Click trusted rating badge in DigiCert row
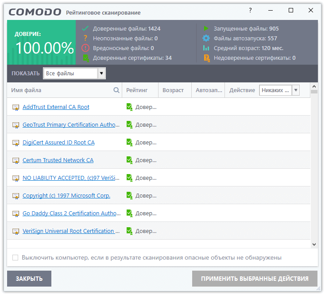This screenshot has height=295, width=325. pos(130,143)
